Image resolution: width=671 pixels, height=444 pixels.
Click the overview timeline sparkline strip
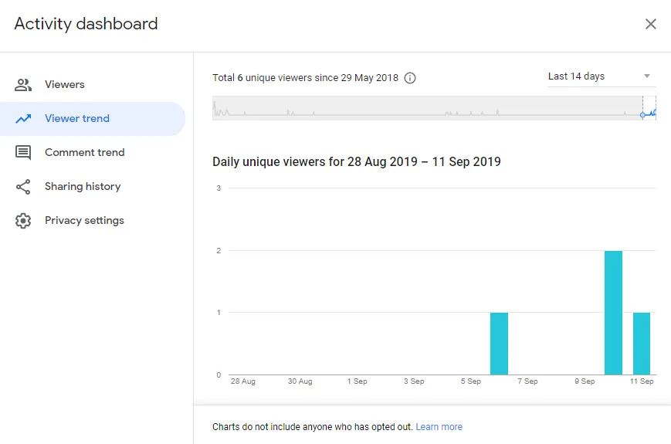click(x=434, y=108)
